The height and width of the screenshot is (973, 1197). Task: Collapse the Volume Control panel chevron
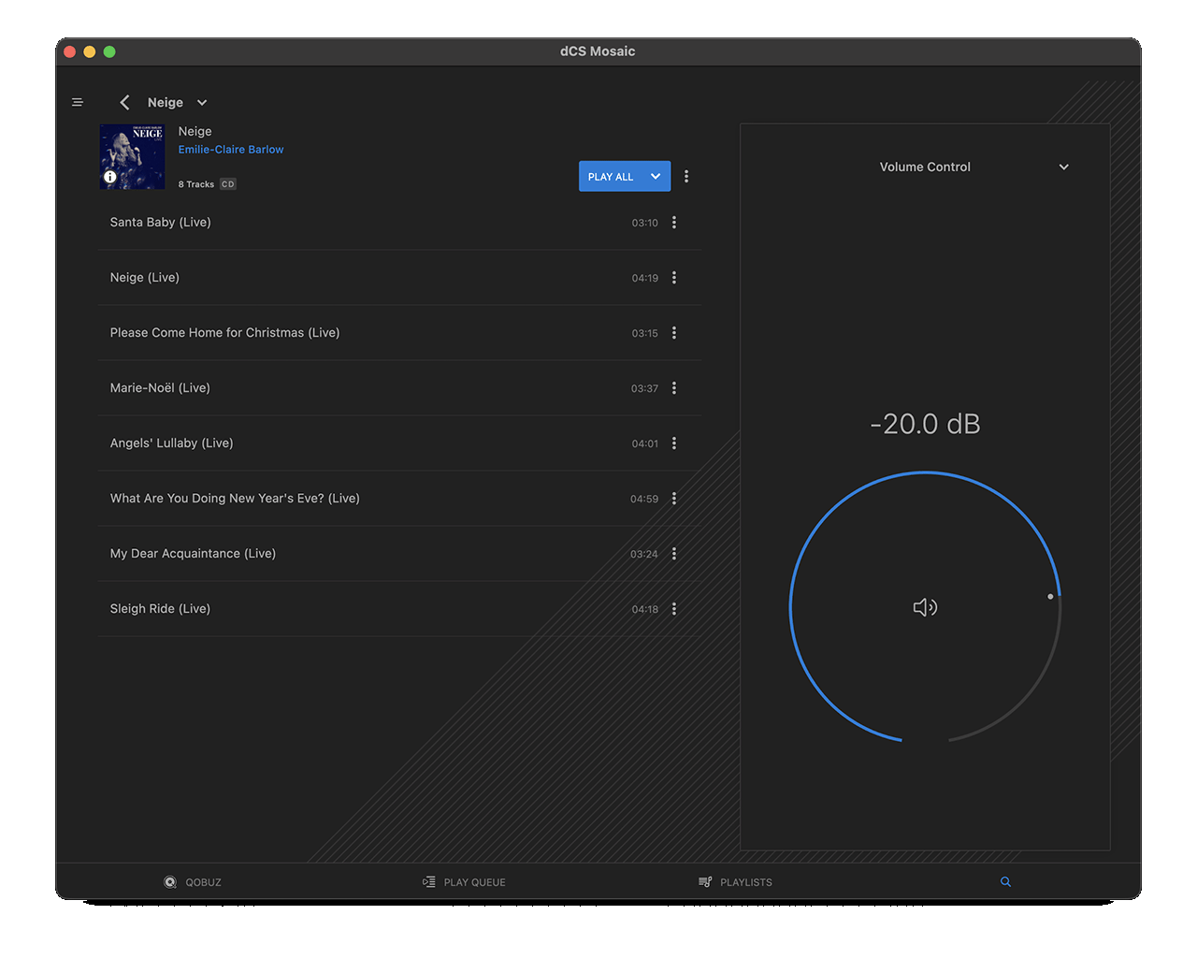[x=1063, y=167]
